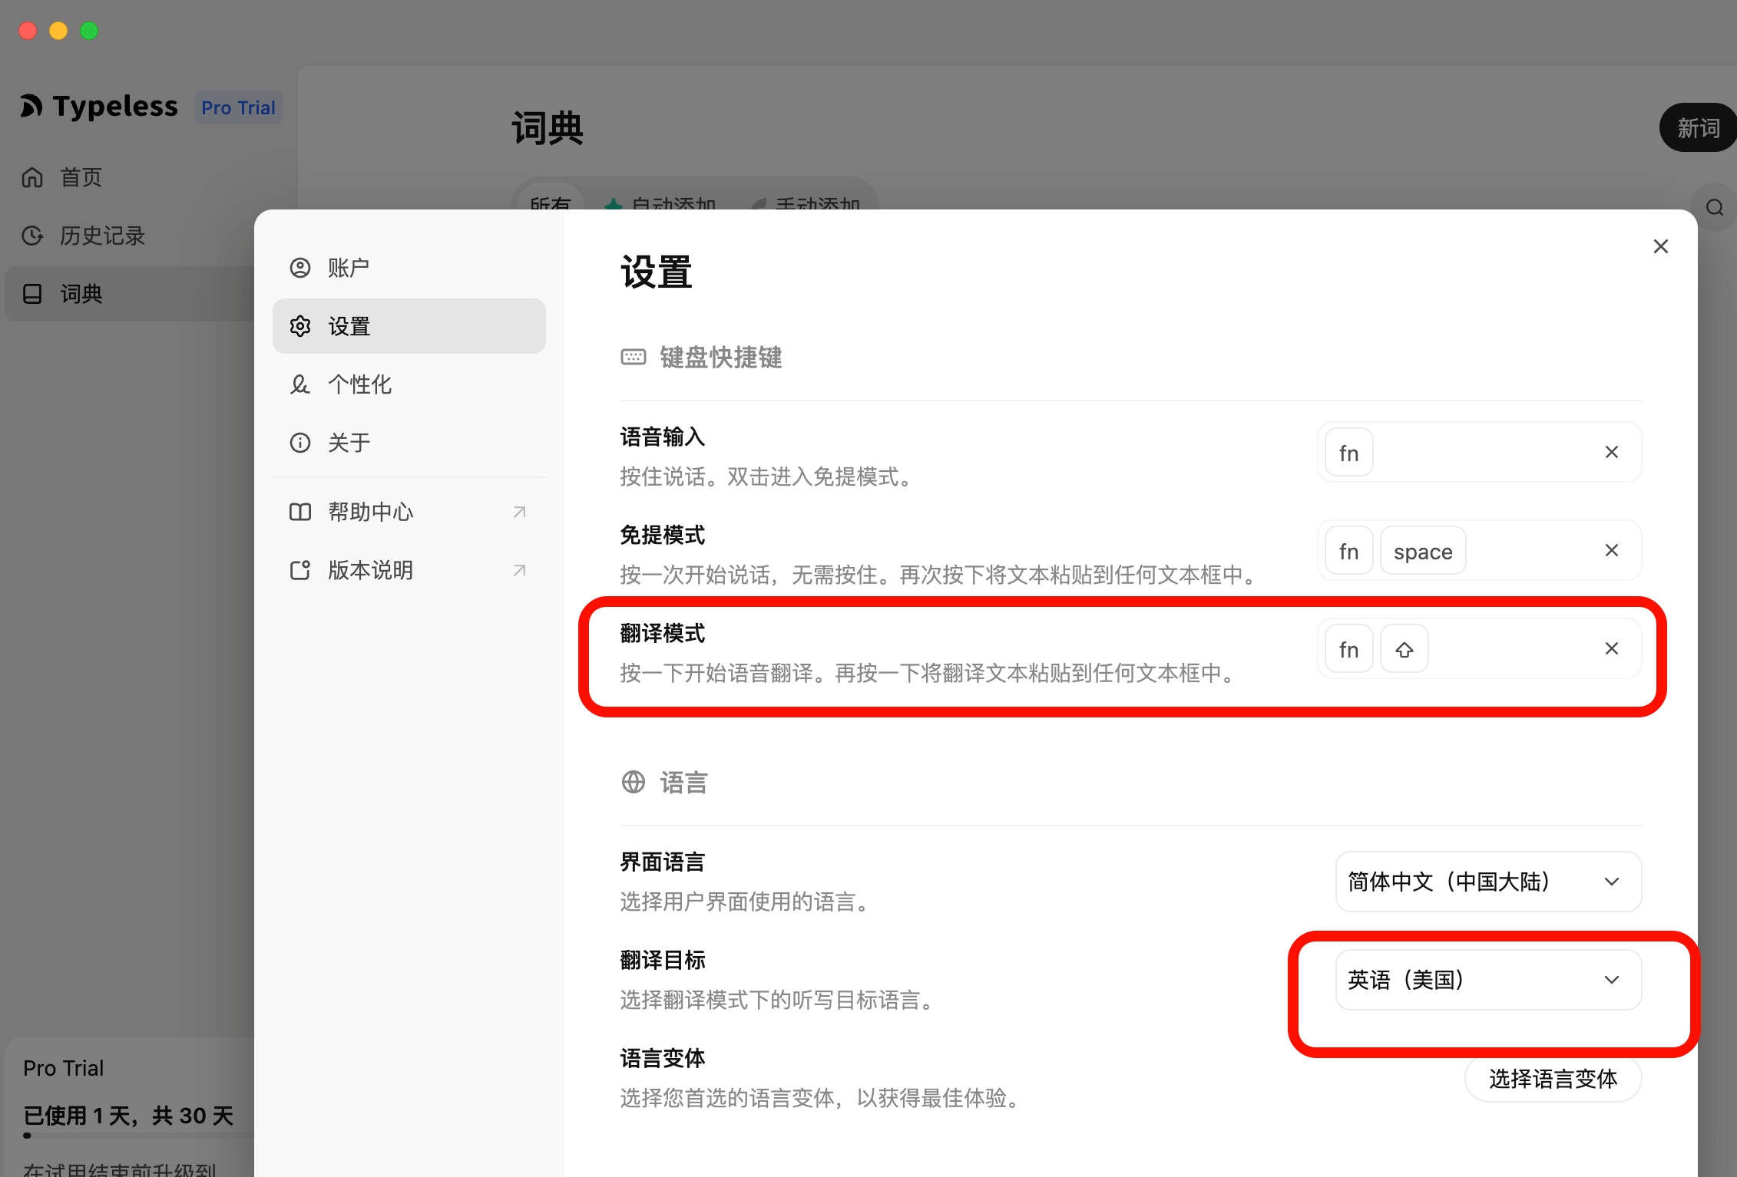Viewport: 1737px width, 1177px height.
Task: Click the 新词 button
Action: 1697,128
